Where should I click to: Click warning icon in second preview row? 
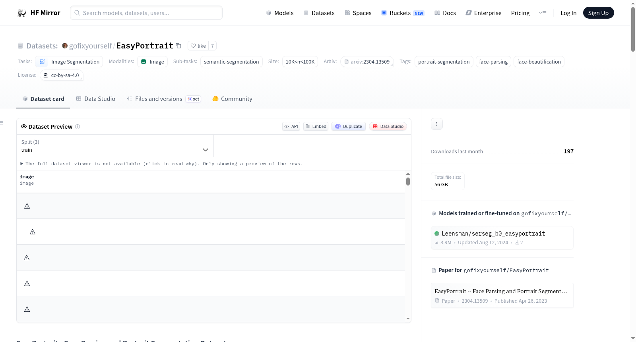[33, 232]
